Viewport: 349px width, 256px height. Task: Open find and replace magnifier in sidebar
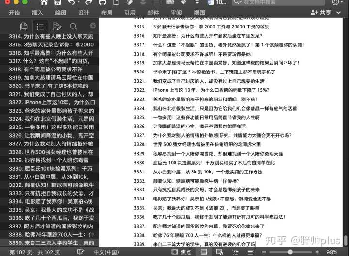click(73, 27)
